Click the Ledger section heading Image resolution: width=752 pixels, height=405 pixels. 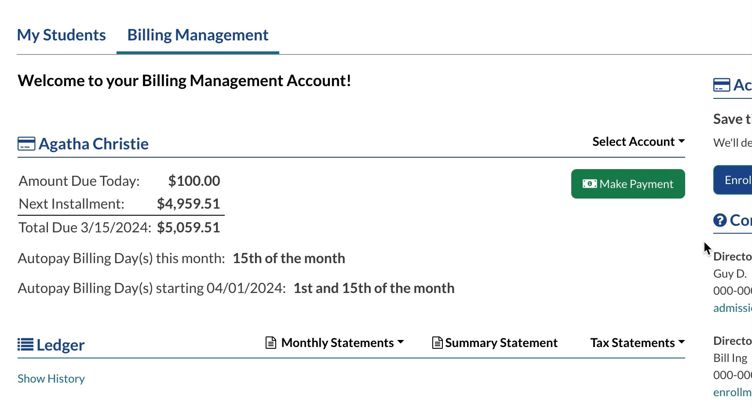click(60, 345)
